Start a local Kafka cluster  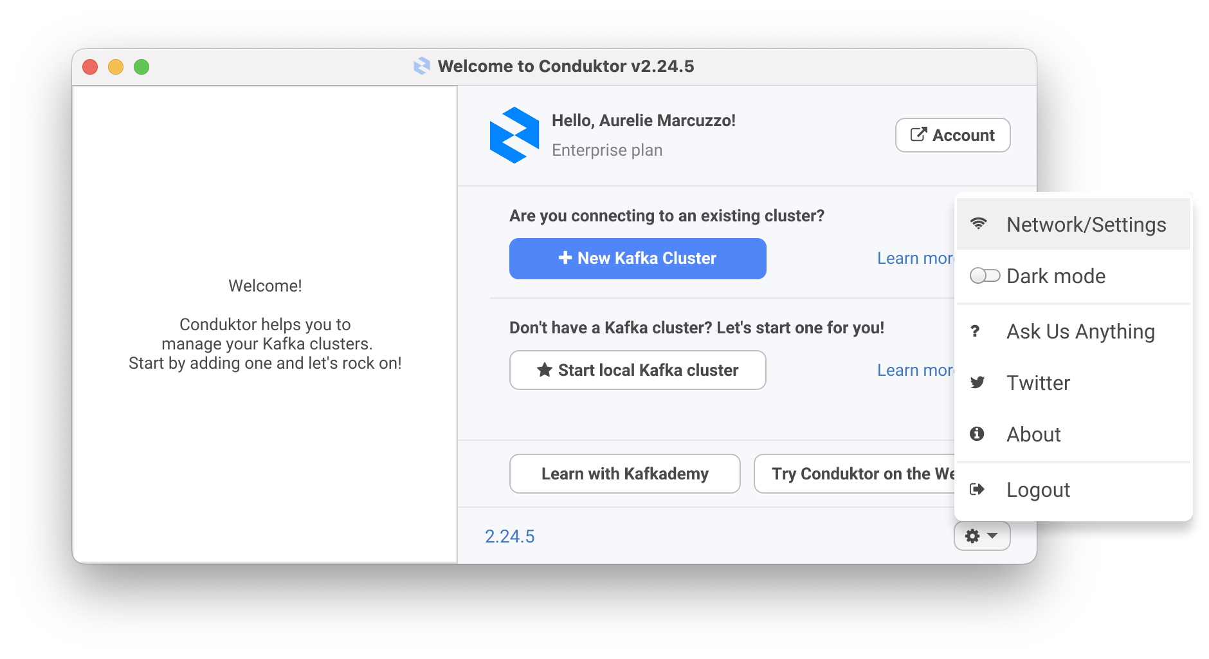637,370
